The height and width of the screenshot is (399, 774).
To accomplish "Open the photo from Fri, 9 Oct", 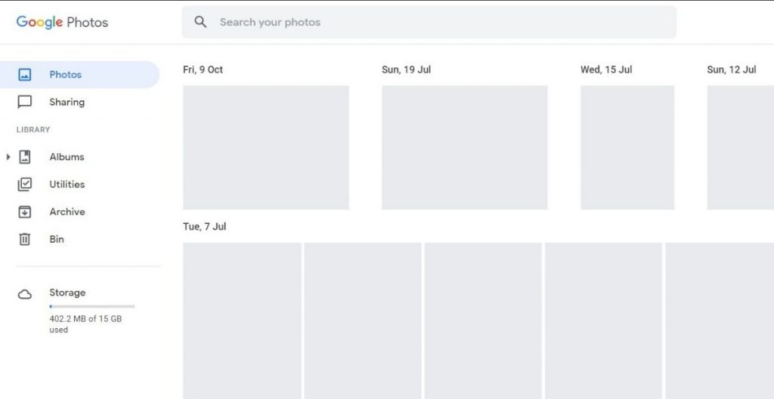I will [266, 147].
